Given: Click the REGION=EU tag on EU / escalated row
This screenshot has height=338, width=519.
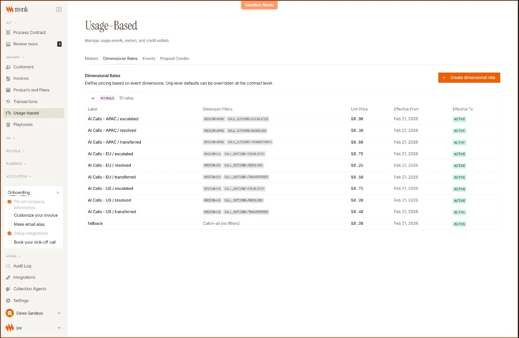Looking at the screenshot, I should (x=212, y=154).
